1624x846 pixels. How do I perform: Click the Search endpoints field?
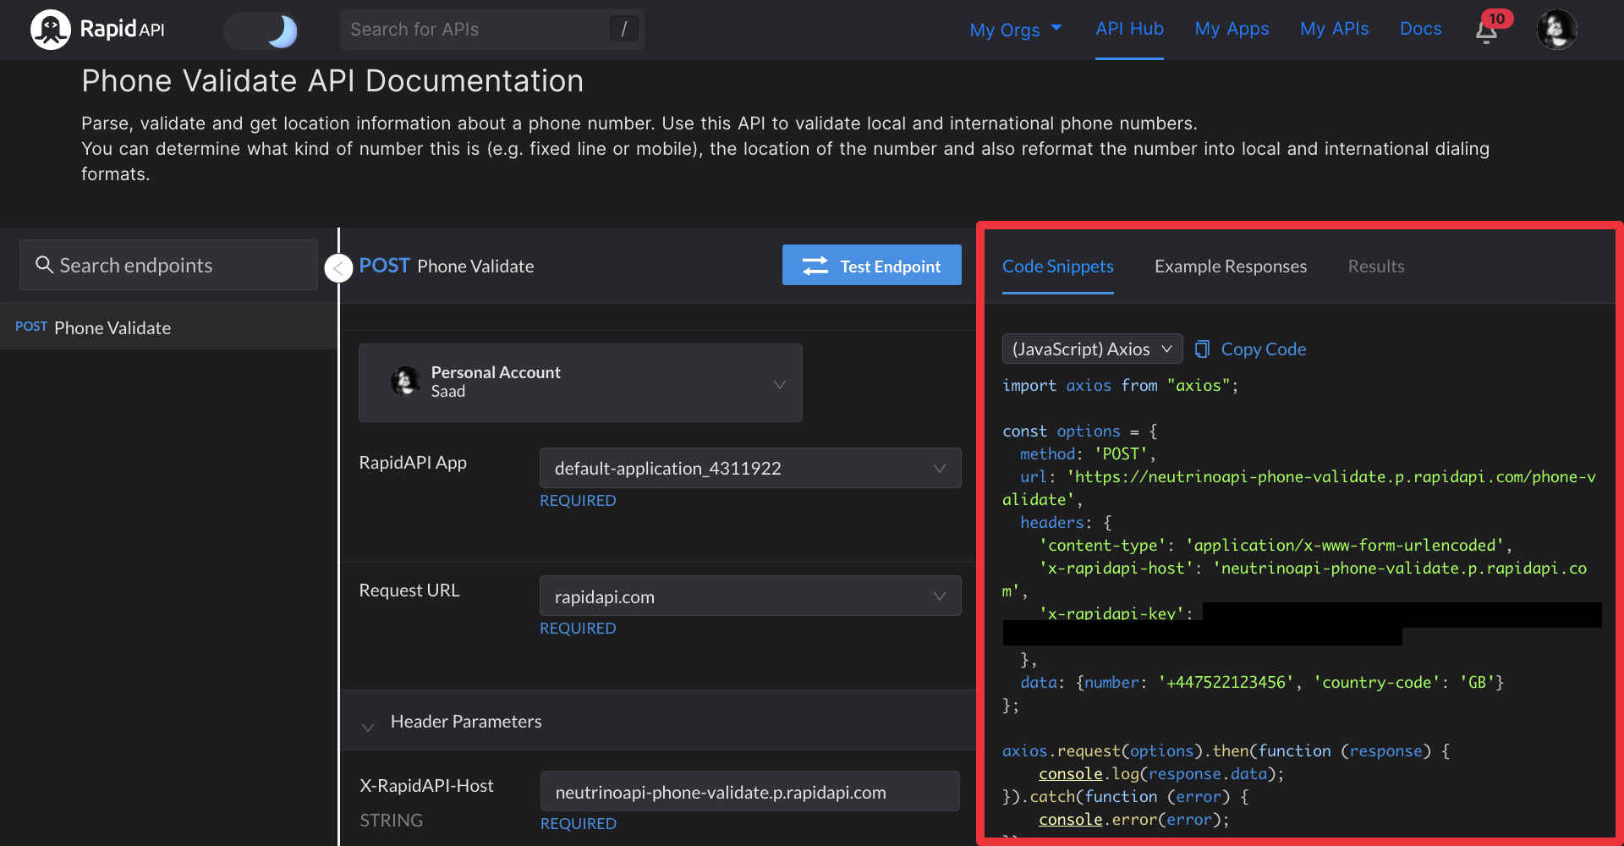click(168, 265)
